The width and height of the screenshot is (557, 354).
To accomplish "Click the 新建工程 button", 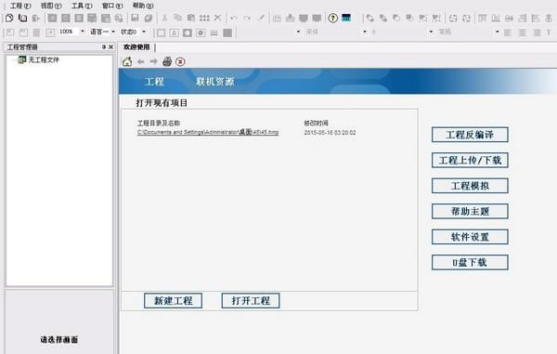I will (174, 301).
